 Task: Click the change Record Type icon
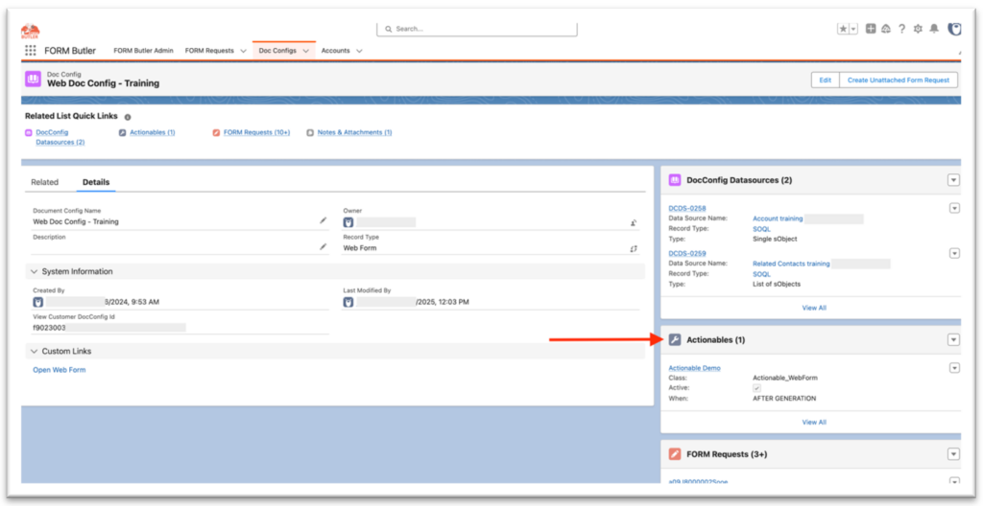634,248
